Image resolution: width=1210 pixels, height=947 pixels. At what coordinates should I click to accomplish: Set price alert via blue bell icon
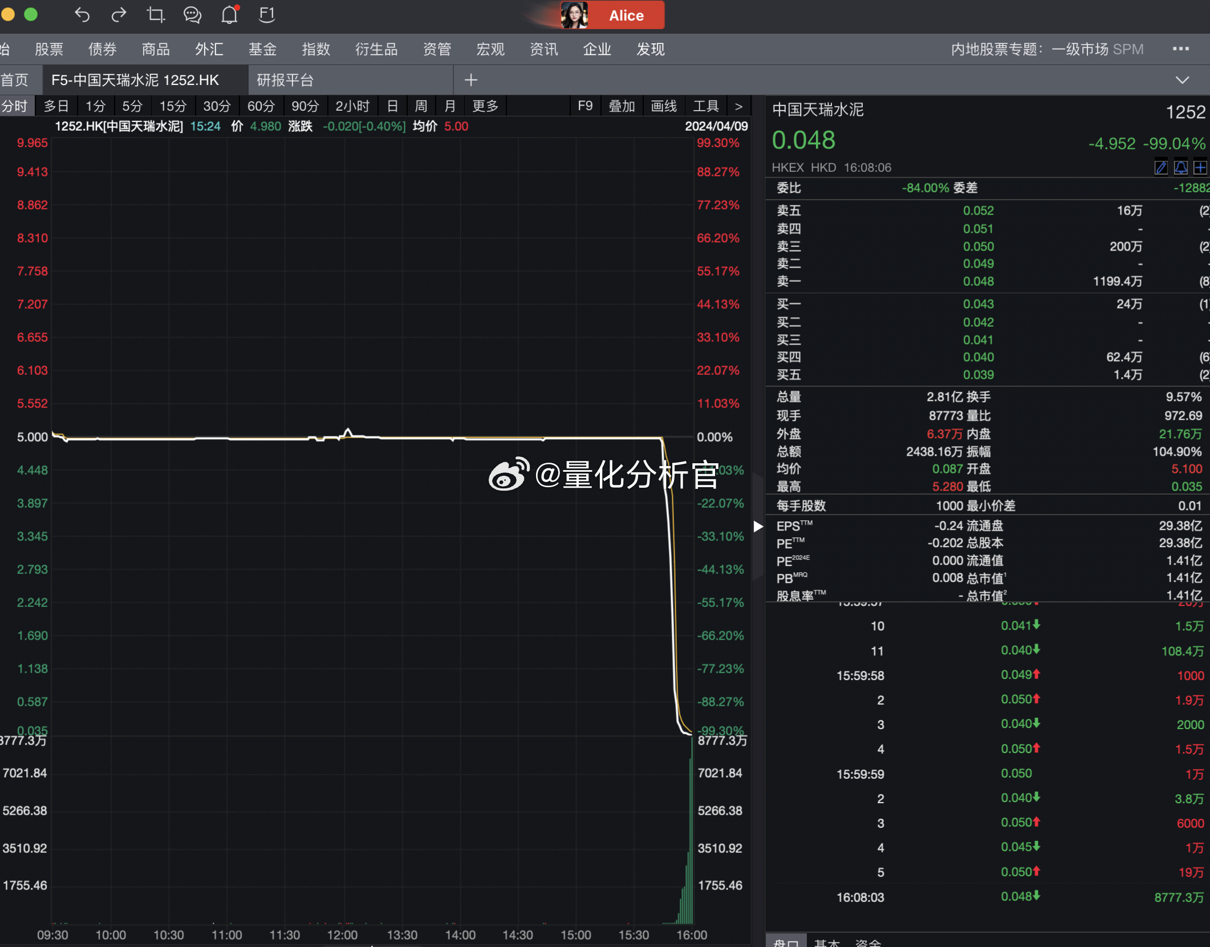pyautogui.click(x=1181, y=167)
